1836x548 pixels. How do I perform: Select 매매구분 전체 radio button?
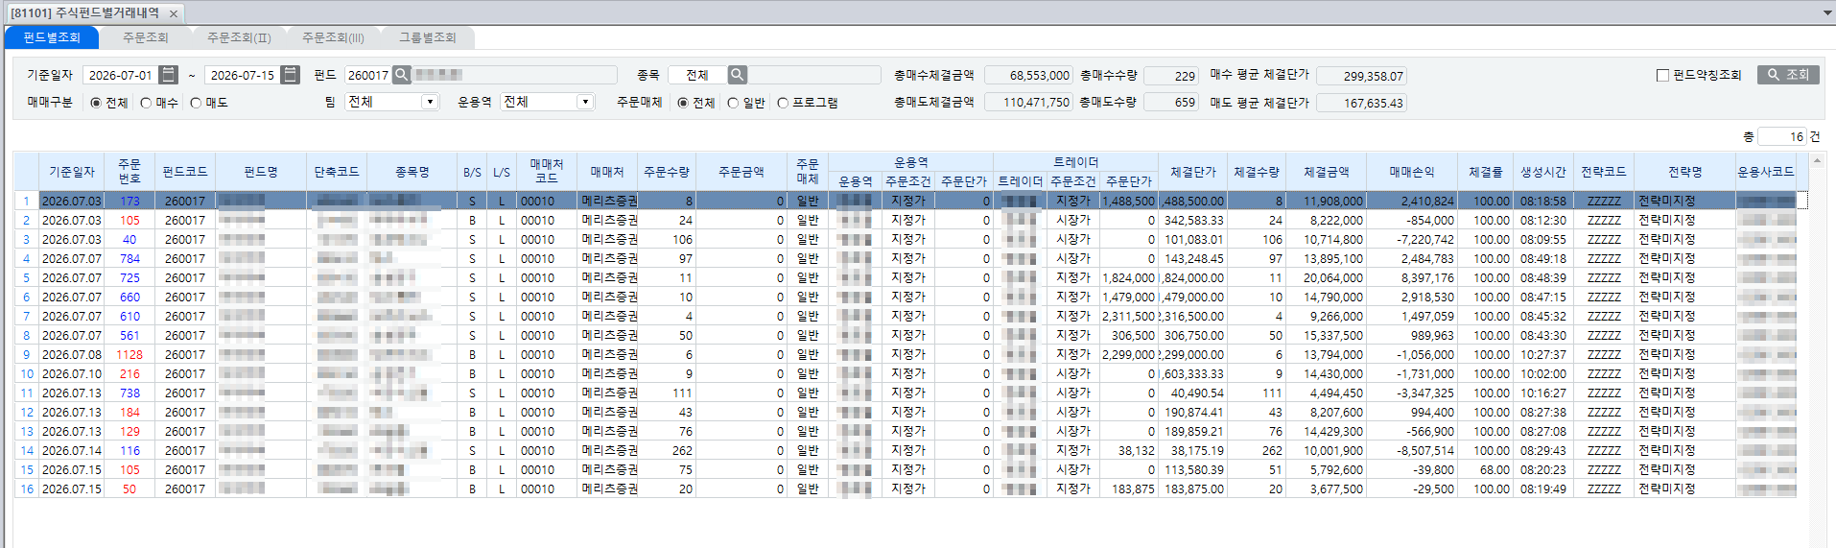click(96, 103)
